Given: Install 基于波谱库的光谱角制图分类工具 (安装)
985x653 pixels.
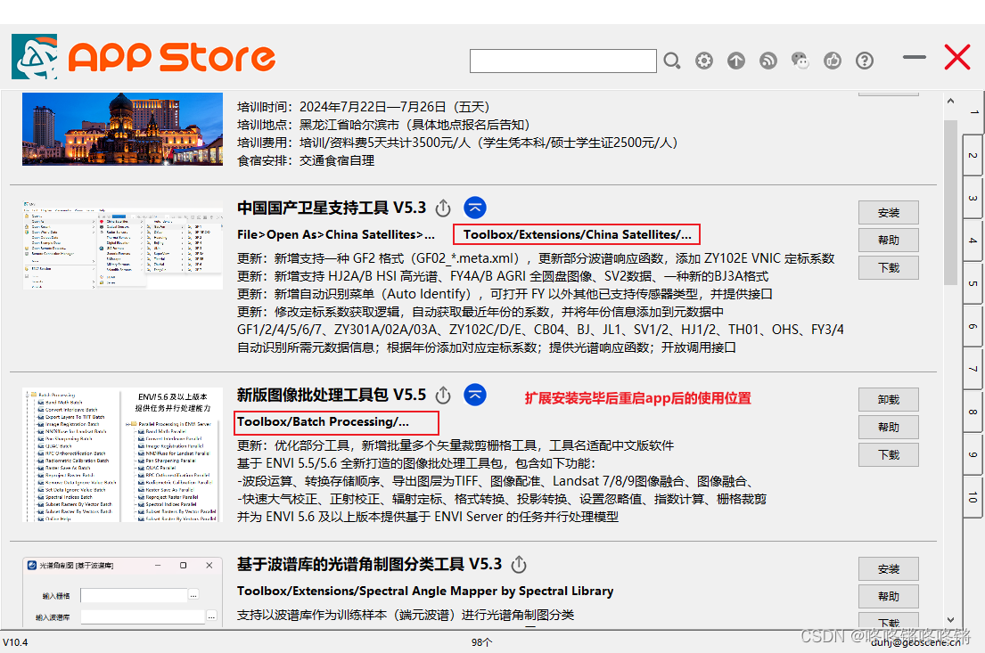Looking at the screenshot, I should 889,569.
